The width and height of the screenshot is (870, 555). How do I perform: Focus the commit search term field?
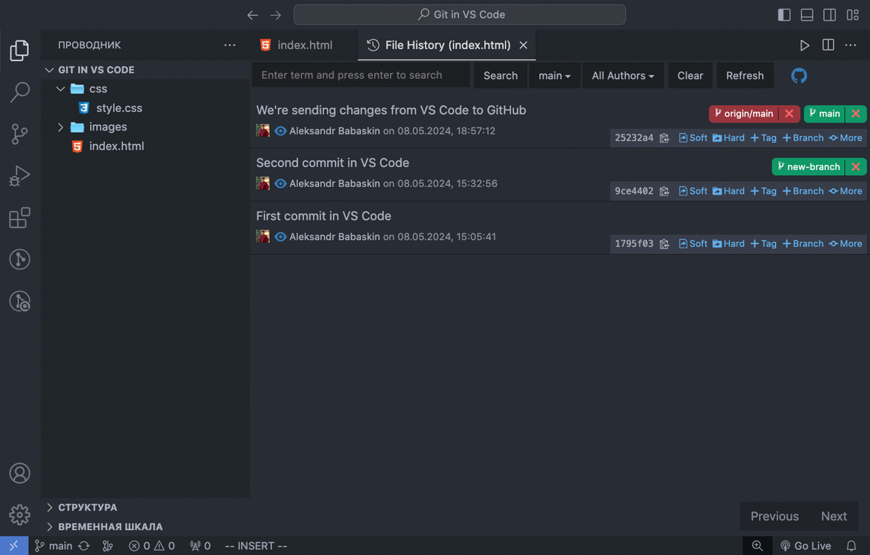pos(361,75)
